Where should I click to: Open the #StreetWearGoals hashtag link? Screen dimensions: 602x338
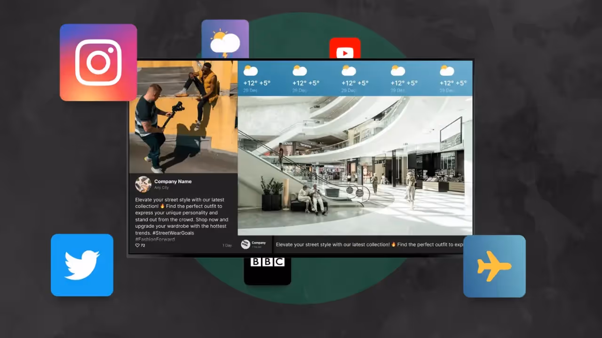[174, 233]
